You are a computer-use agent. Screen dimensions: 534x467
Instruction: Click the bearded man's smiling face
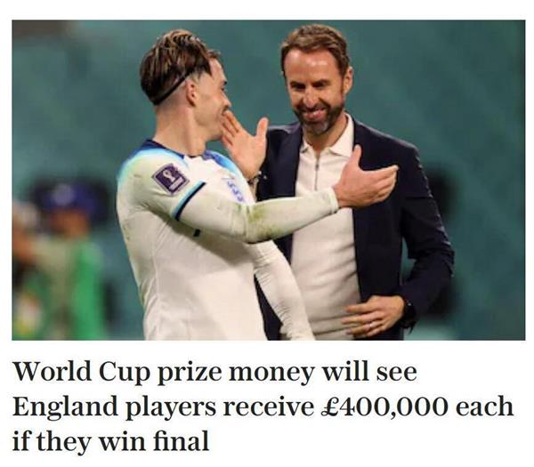315,92
